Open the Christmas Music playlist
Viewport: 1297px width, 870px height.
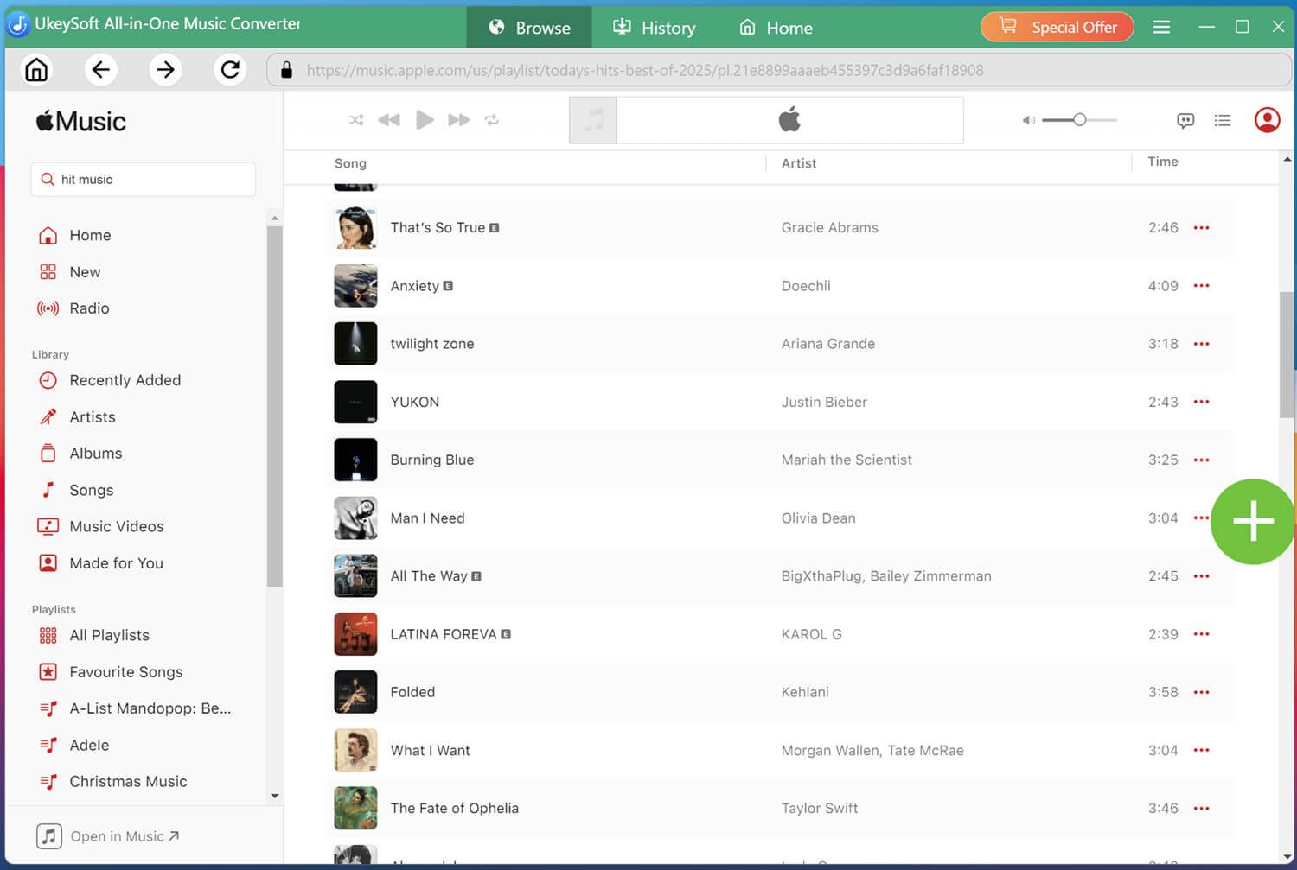[x=112, y=782]
